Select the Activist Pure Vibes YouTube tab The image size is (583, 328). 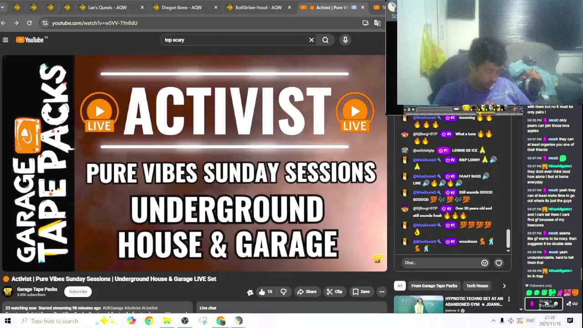click(332, 7)
